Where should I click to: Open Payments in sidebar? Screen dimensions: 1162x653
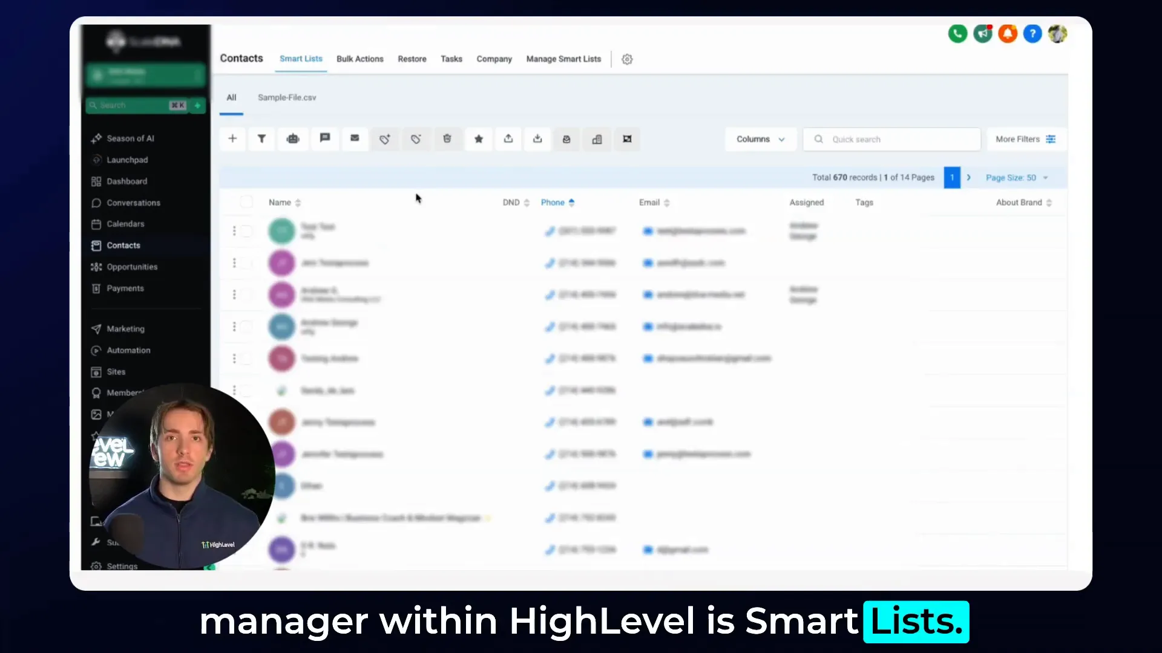click(x=125, y=288)
